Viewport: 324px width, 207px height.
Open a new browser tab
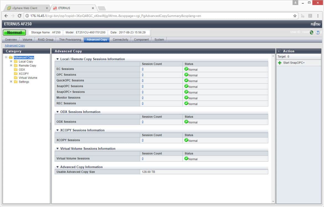[102, 8]
